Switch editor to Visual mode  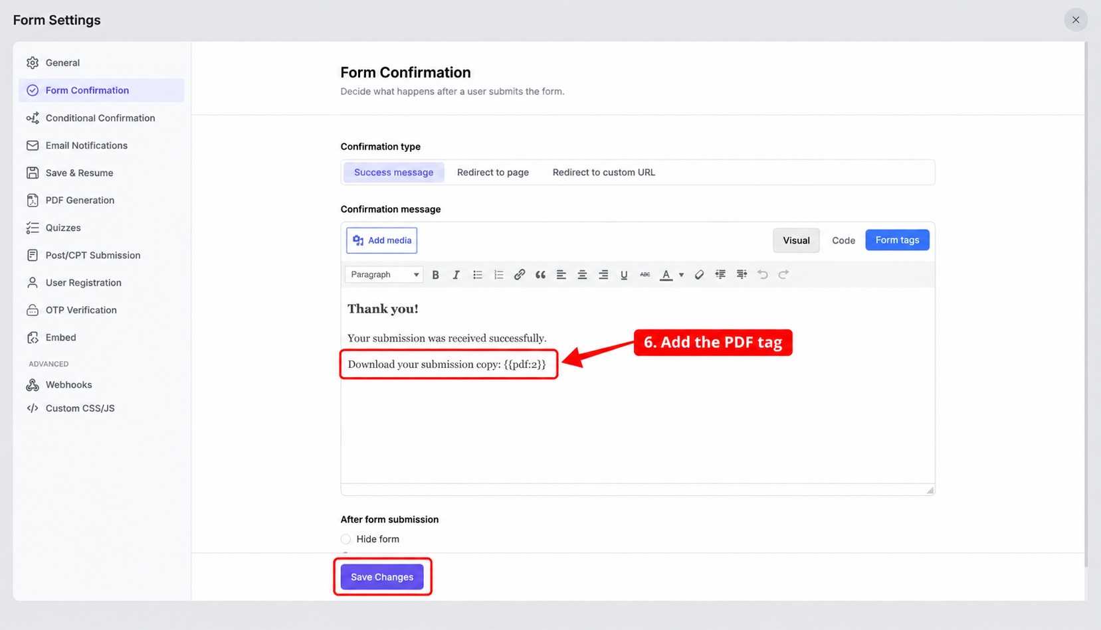tap(796, 240)
